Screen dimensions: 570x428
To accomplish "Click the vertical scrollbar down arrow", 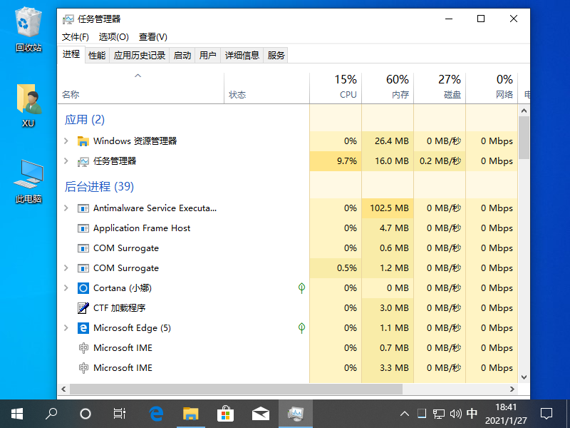I will point(524,377).
